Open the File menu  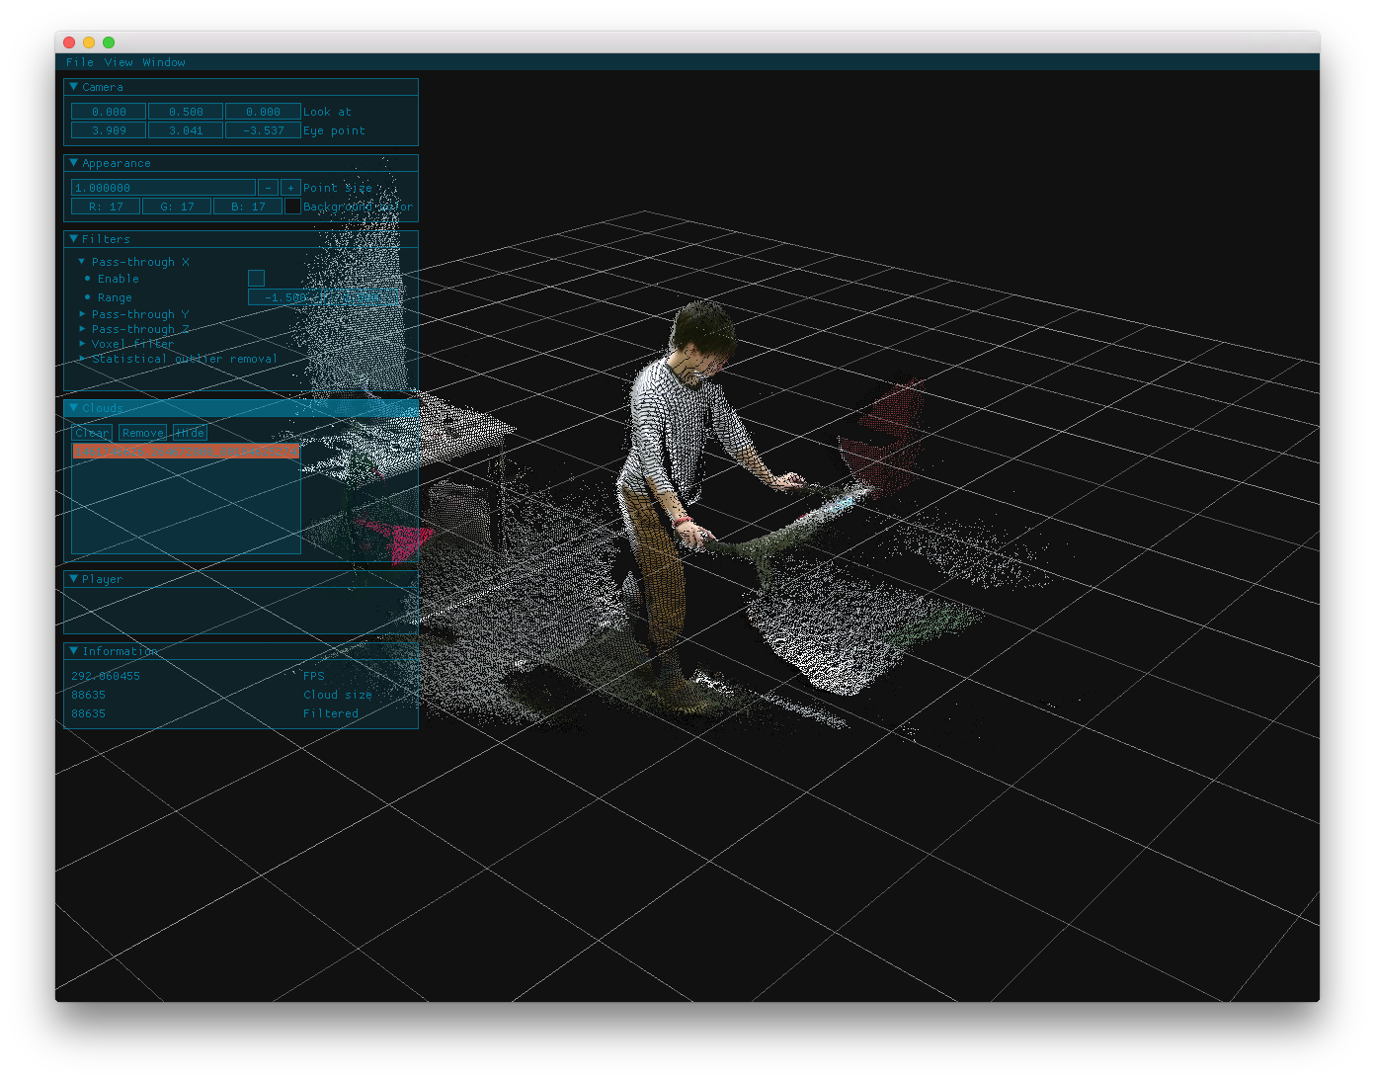pyautogui.click(x=79, y=62)
